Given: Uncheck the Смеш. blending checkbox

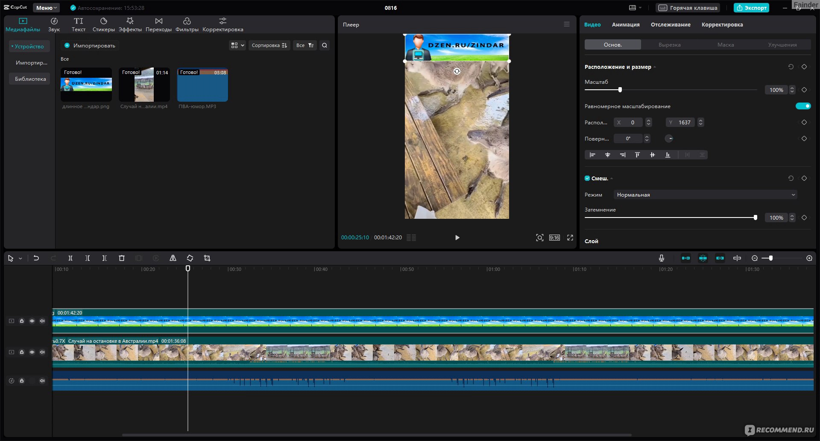Looking at the screenshot, I should tap(587, 178).
